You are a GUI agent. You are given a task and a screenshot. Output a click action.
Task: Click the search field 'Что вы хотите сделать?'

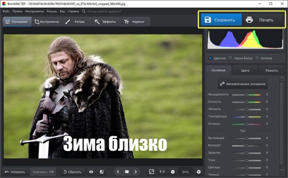[x=104, y=12]
